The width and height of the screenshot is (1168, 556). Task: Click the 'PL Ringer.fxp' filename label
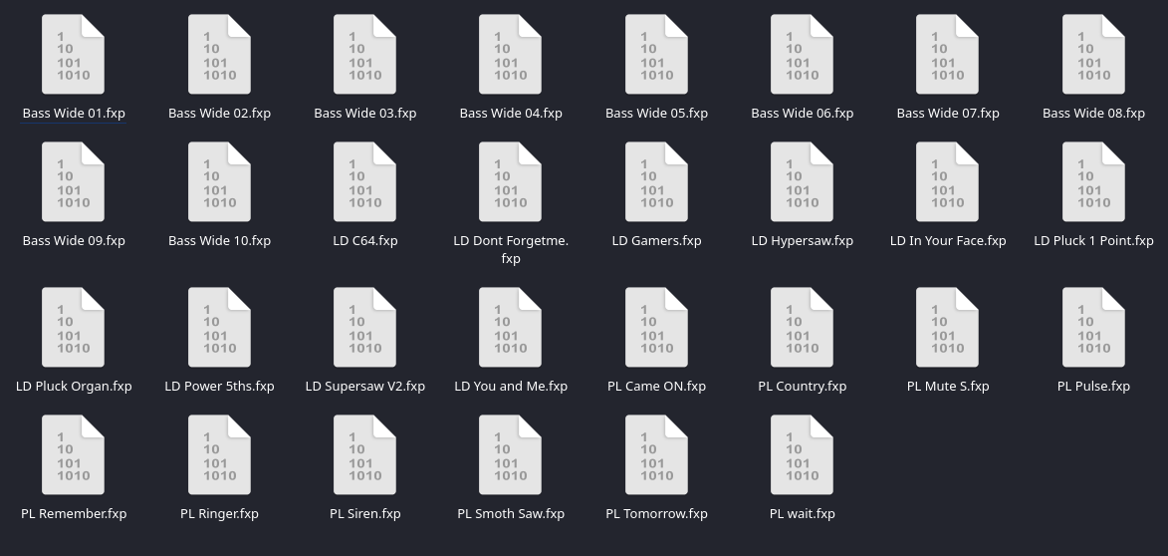click(x=219, y=513)
